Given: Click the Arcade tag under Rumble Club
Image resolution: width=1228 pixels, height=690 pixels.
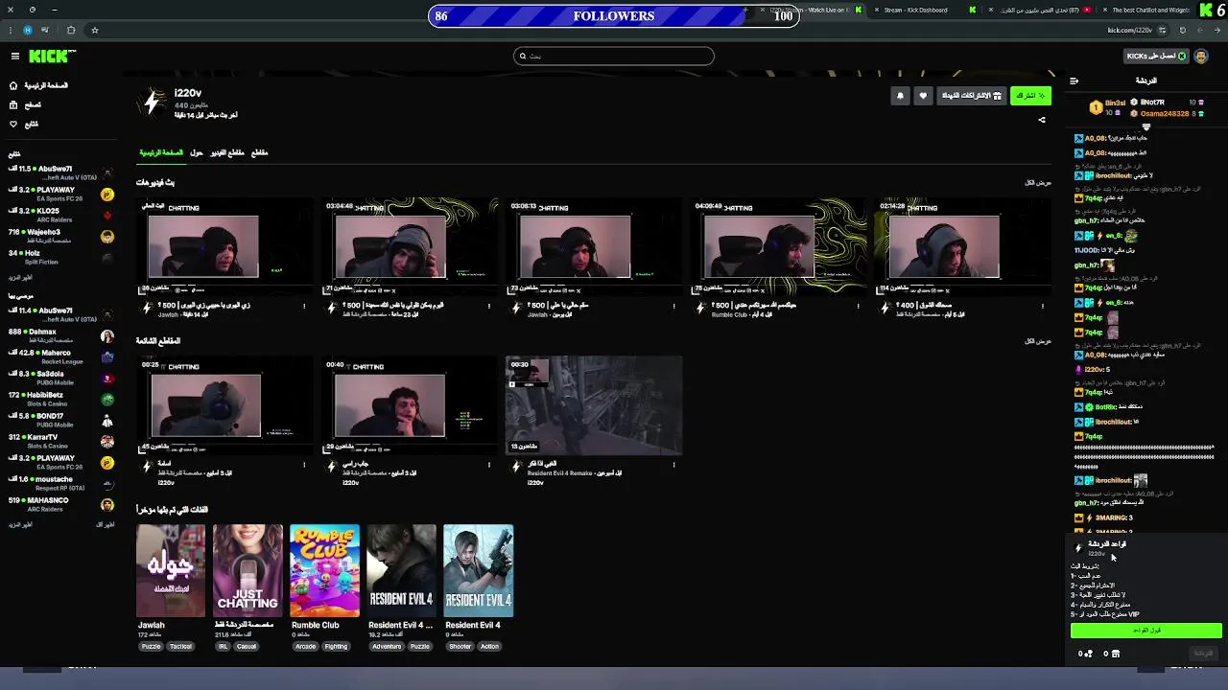Looking at the screenshot, I should (x=306, y=647).
